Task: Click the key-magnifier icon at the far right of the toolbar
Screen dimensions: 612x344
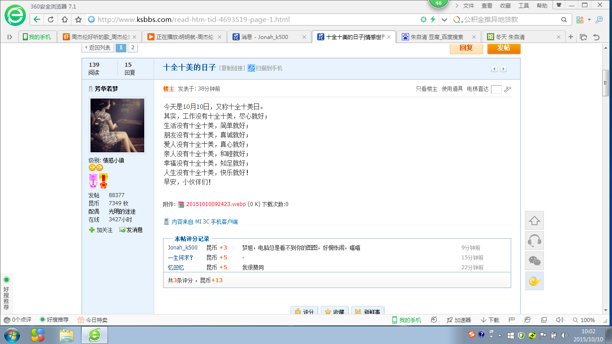Action: pos(599,20)
